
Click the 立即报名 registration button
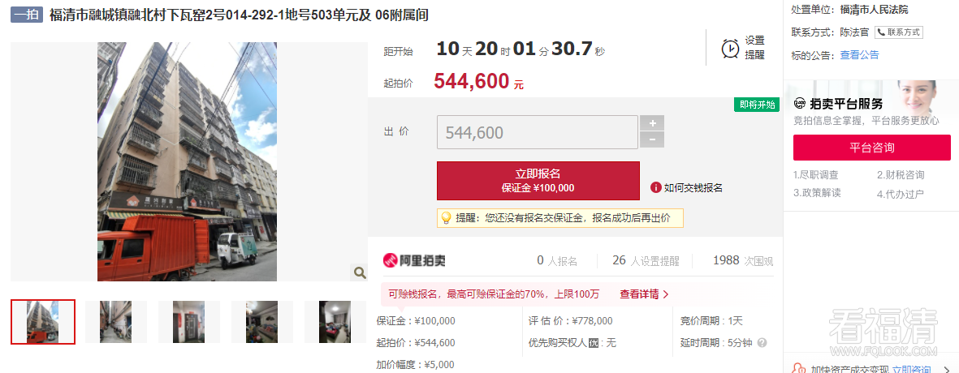[538, 181]
